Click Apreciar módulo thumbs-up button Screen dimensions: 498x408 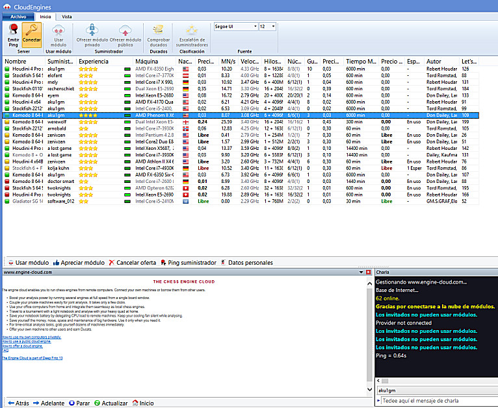79,263
